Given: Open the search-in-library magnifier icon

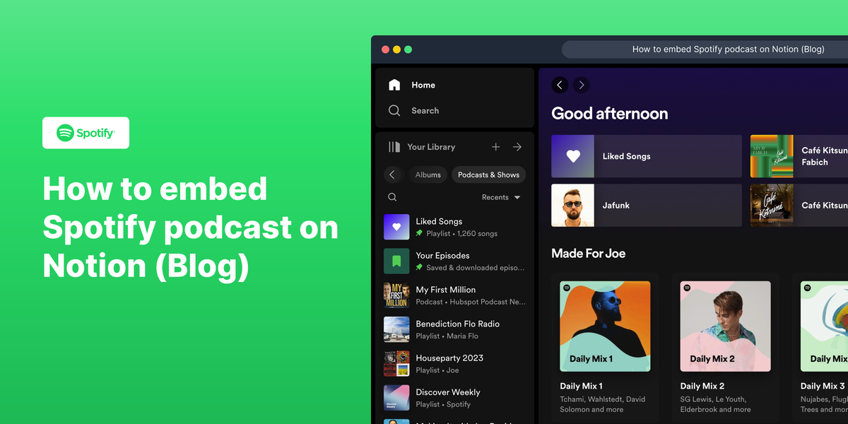Looking at the screenshot, I should click(x=392, y=196).
